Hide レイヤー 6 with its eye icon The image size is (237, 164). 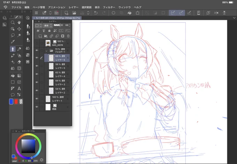click(37, 58)
